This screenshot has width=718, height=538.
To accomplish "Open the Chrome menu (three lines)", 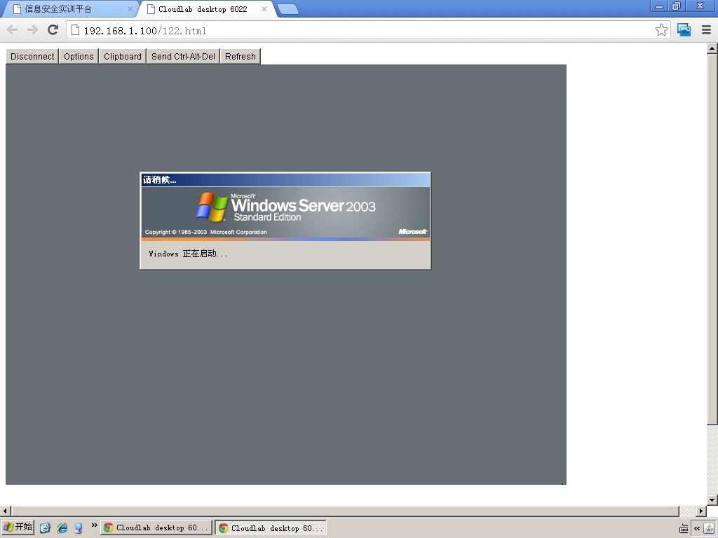I will [x=706, y=30].
